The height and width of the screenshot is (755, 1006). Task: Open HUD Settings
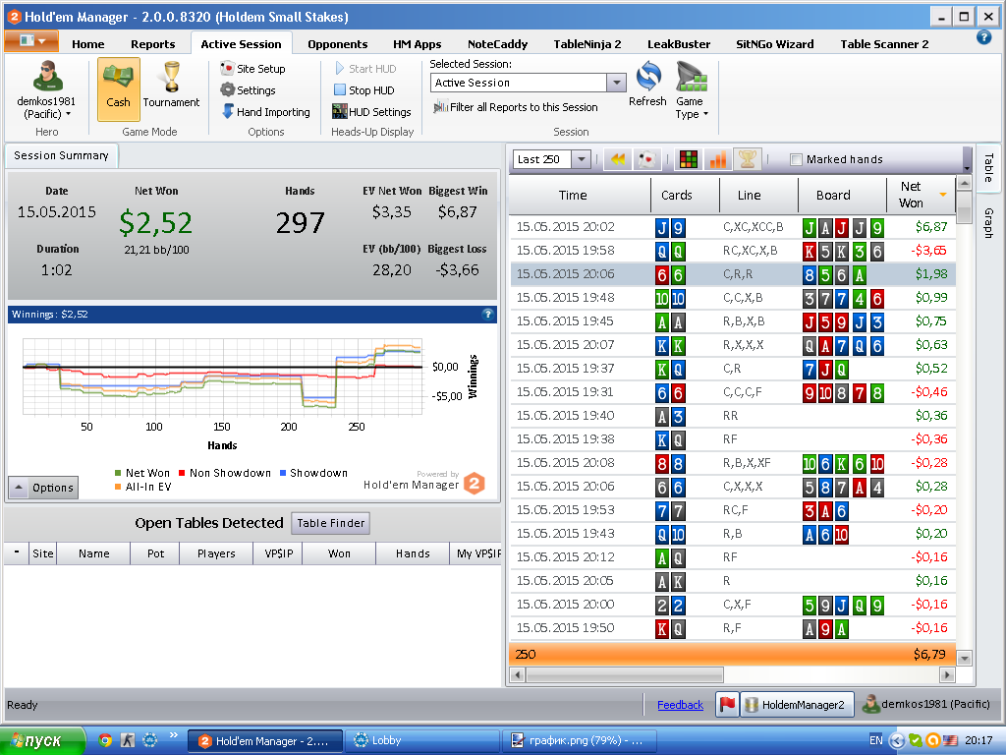[x=371, y=112]
